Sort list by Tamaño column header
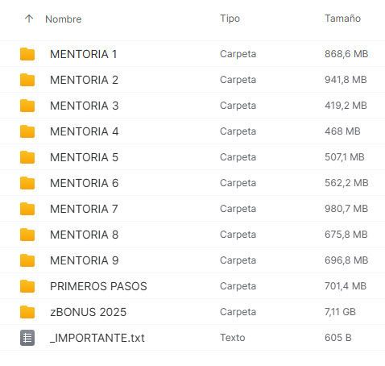 (342, 19)
